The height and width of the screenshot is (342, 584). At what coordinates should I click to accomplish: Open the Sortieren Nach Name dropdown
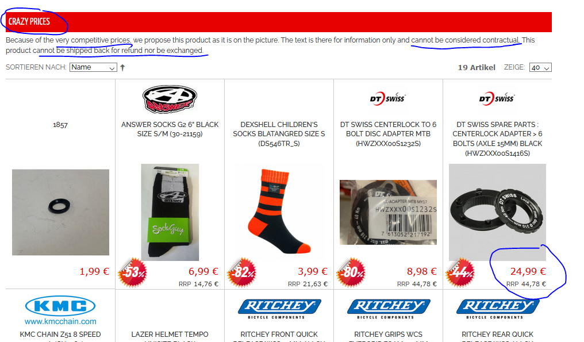point(93,67)
